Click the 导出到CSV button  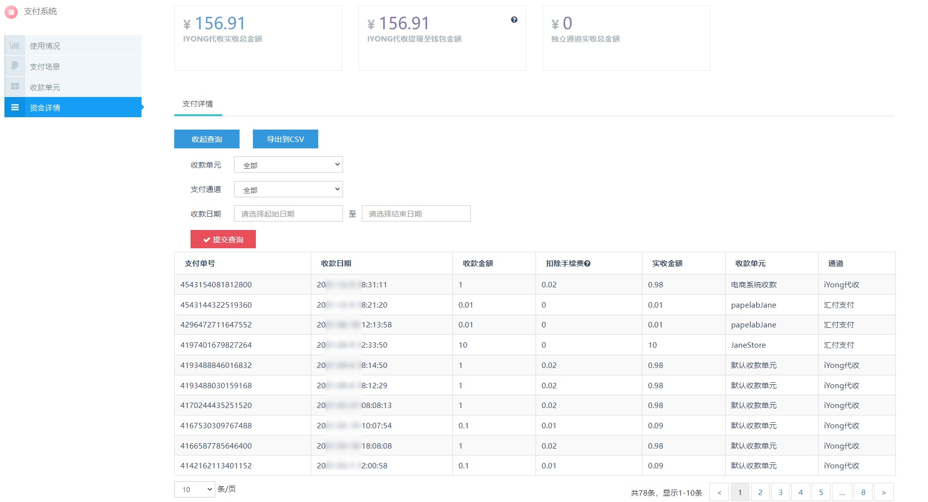[x=286, y=139]
